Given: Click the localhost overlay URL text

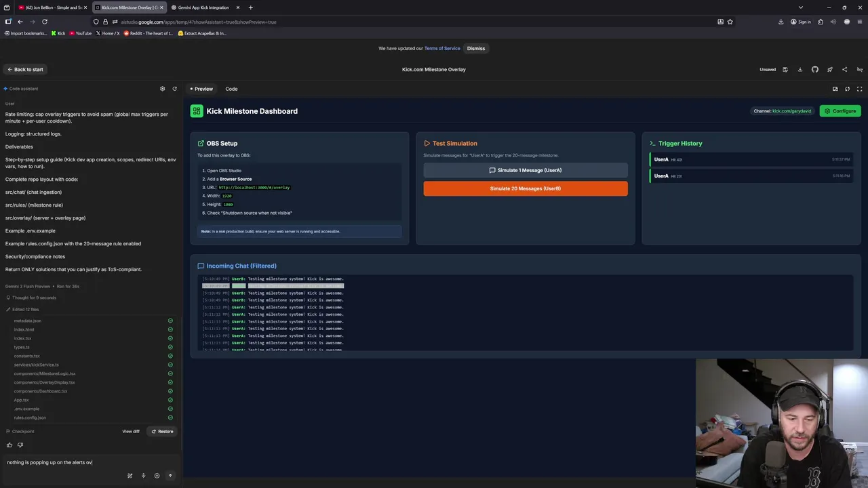Looking at the screenshot, I should [254, 187].
